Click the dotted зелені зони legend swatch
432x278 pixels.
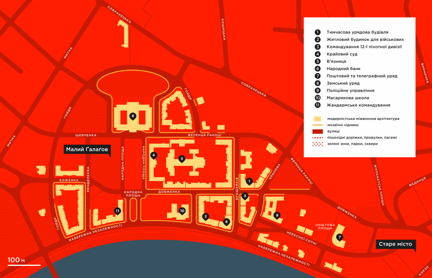pos(318,144)
